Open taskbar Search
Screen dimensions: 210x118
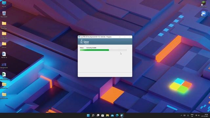point(93,115)
